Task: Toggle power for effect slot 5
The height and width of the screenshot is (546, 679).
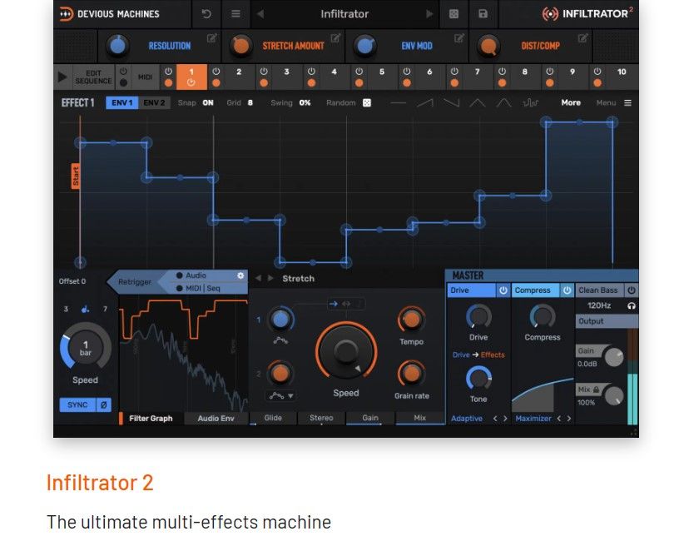Action: pos(359,72)
